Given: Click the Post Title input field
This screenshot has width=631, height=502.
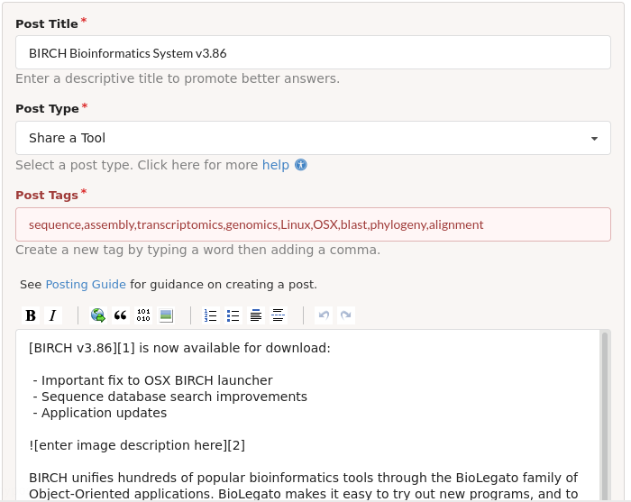Looking at the screenshot, I should [313, 52].
